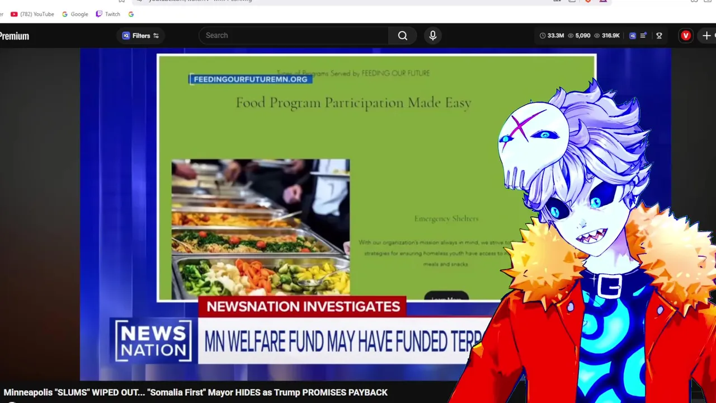Open the Filters button

click(140, 35)
